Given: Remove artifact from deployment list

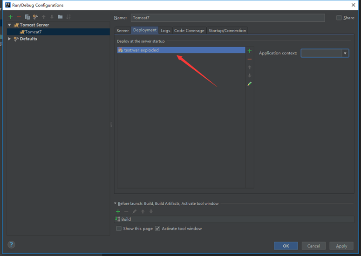Looking at the screenshot, I should pos(250,59).
